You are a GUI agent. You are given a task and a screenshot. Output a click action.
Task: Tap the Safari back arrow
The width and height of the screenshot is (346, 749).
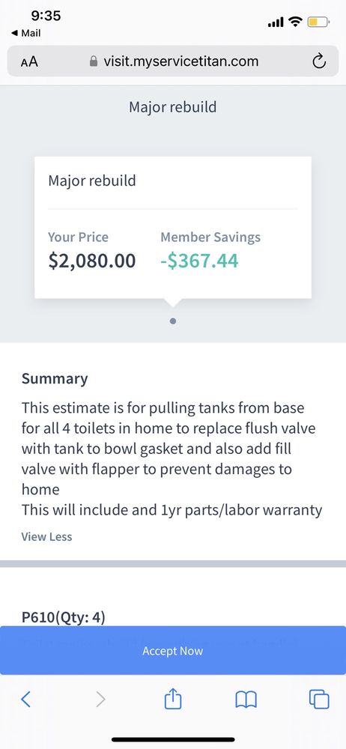coord(25,700)
